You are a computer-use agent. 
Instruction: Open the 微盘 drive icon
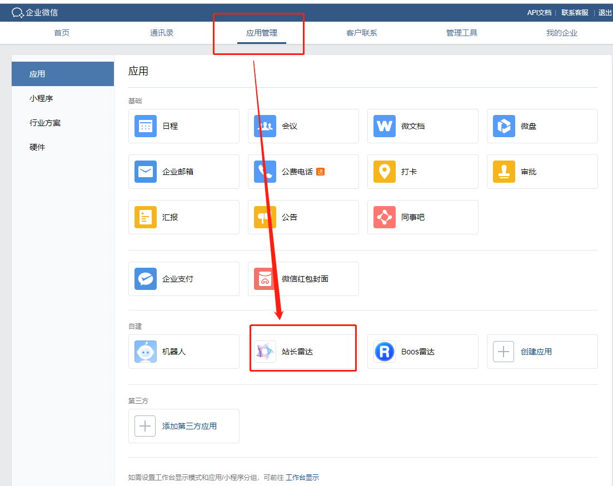pyautogui.click(x=504, y=126)
